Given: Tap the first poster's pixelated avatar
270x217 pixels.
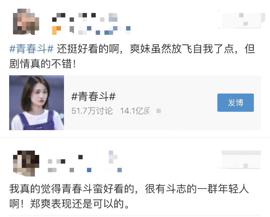Looking at the screenshot, I should (x=26, y=22).
